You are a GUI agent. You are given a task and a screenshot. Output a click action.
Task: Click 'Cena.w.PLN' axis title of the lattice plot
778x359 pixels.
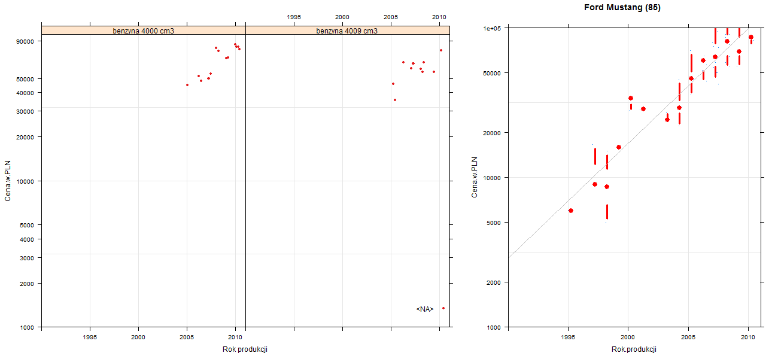tap(8, 180)
